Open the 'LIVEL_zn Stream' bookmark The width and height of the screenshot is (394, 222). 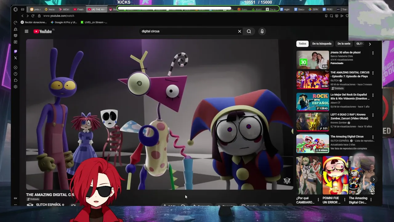[x=94, y=22]
